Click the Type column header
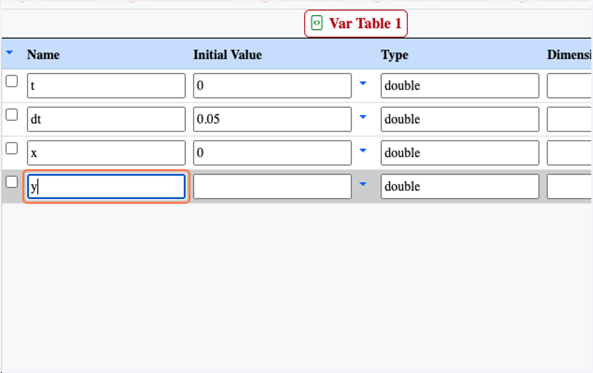 click(394, 55)
